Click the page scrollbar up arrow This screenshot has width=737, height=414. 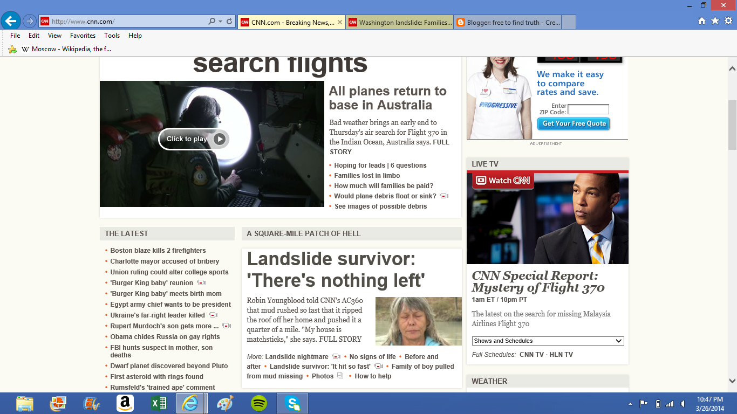[732, 69]
